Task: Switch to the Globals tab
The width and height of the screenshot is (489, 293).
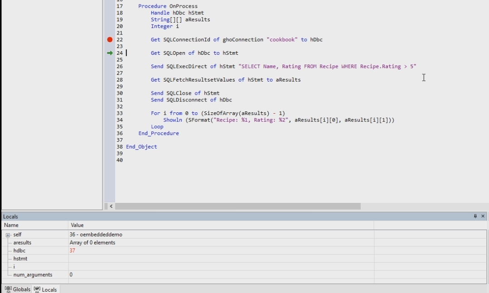Action: (x=21, y=289)
